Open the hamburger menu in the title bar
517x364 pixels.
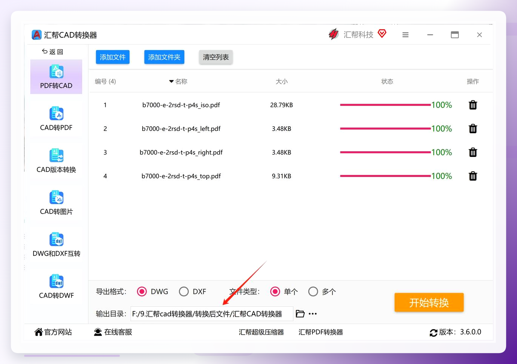coord(405,35)
